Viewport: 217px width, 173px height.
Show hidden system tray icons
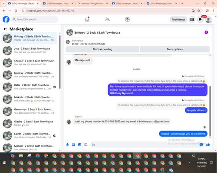(x=189, y=163)
